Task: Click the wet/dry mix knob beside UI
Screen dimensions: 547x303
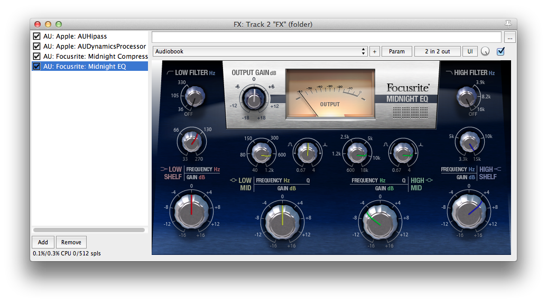Action: [485, 51]
